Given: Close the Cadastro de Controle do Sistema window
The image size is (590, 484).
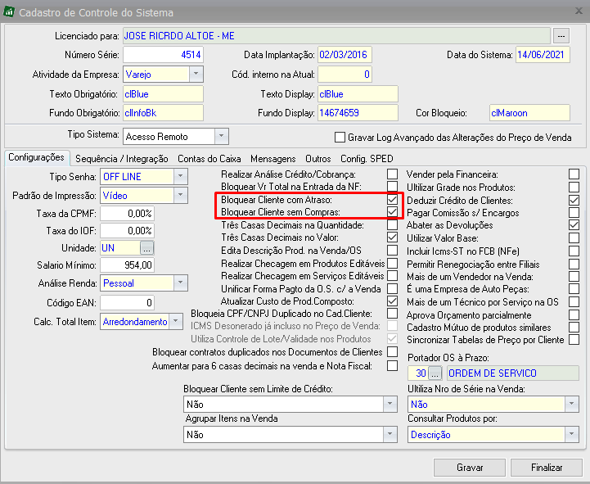Looking at the screenshot, I should 579,11.
